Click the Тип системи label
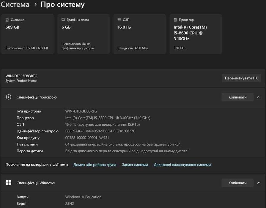The width and height of the screenshot is (266, 208). click(27, 144)
